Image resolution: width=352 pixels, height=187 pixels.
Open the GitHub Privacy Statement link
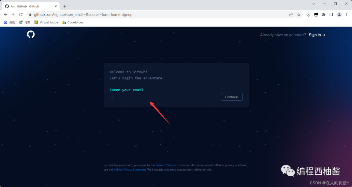(x=130, y=169)
